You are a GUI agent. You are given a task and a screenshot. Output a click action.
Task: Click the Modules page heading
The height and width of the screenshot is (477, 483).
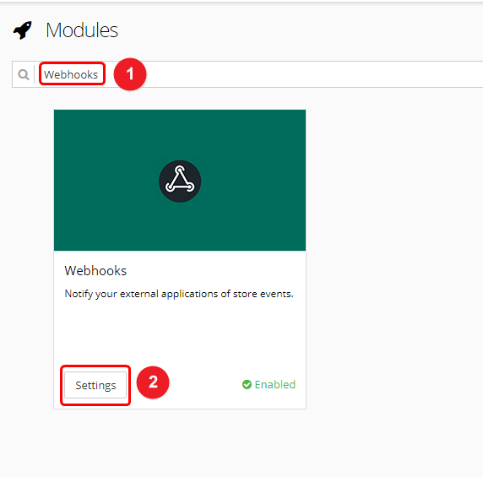pos(82,30)
